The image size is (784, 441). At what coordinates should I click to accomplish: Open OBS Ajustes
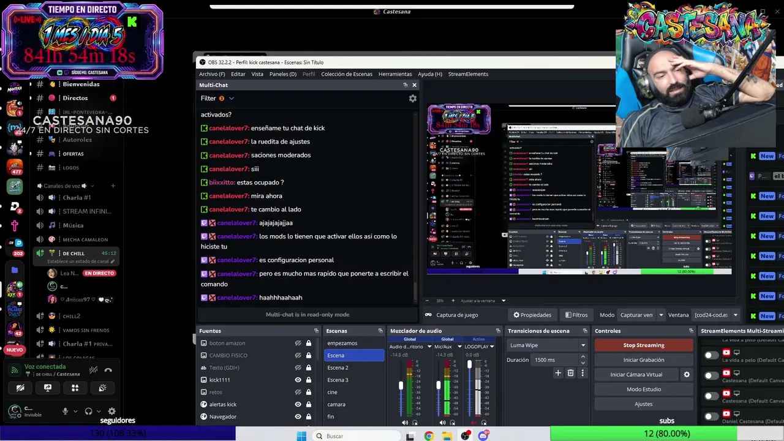644,404
